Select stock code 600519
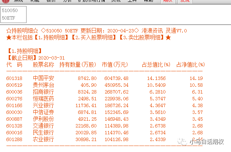The image size is (231, 152). pos(14,85)
